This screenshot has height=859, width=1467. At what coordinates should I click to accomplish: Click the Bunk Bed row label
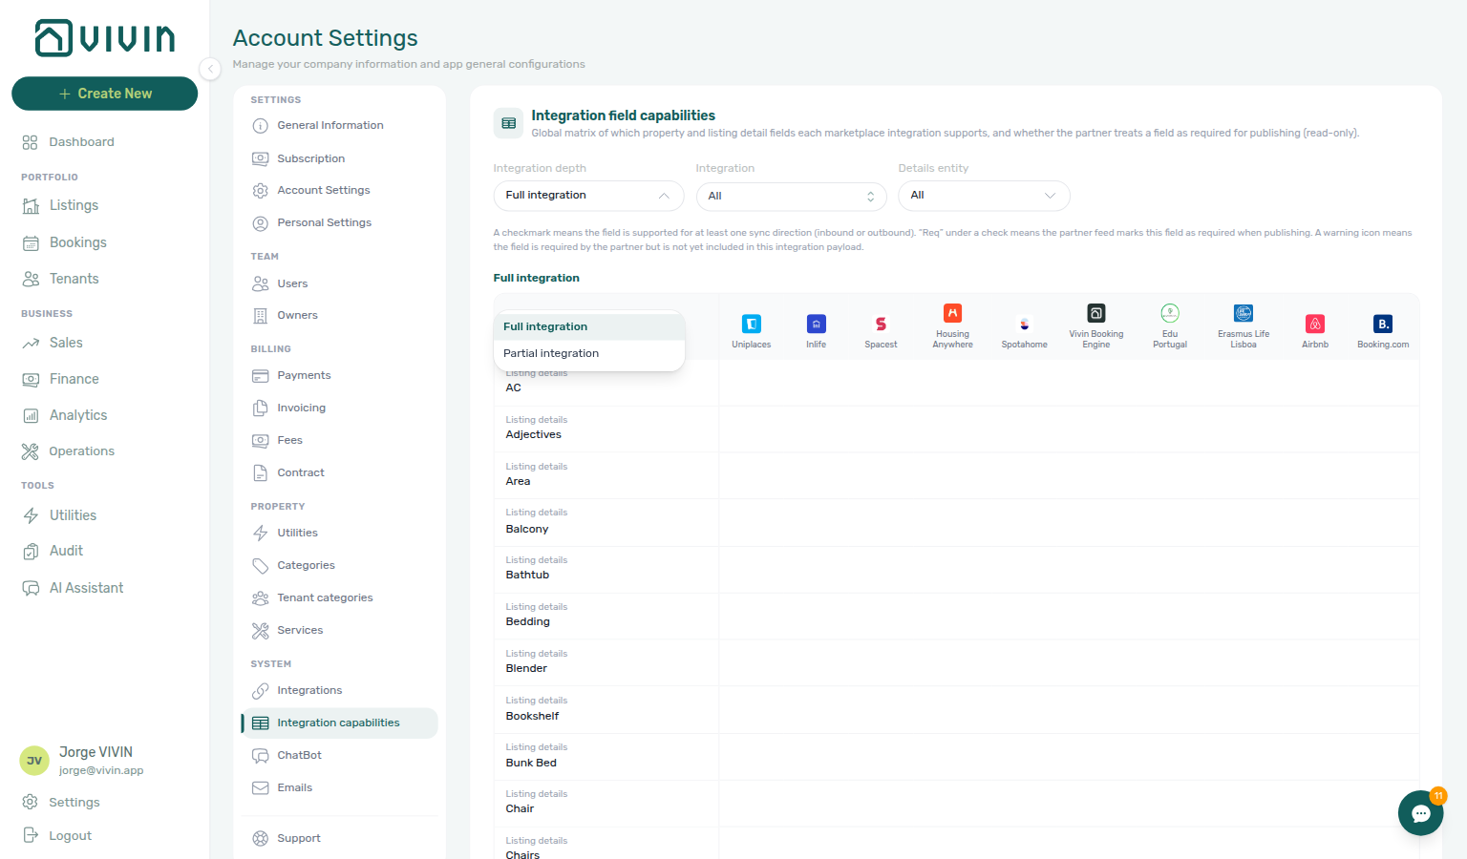[531, 764]
